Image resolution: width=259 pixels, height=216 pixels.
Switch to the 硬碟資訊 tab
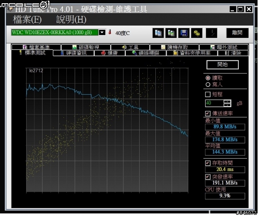(x=74, y=53)
